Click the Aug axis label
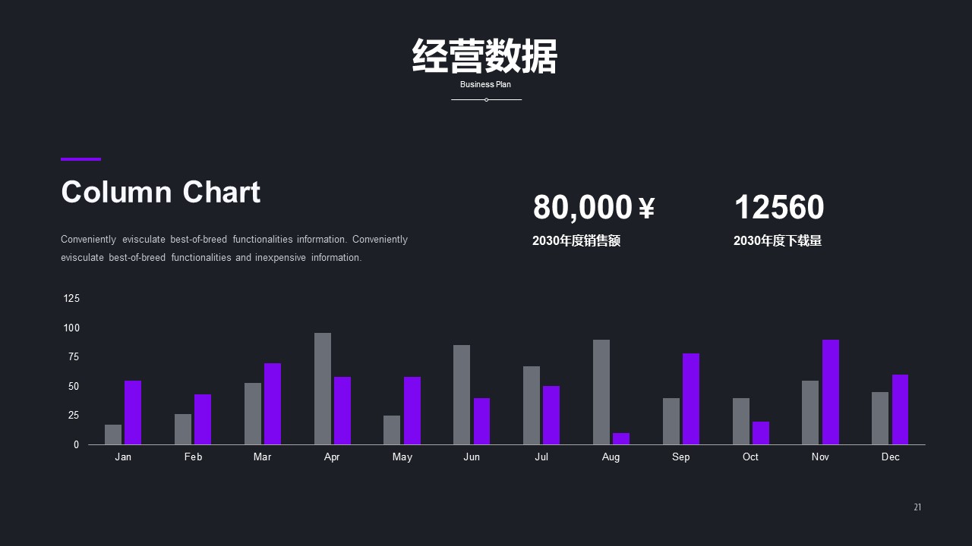972x546 pixels. (611, 457)
